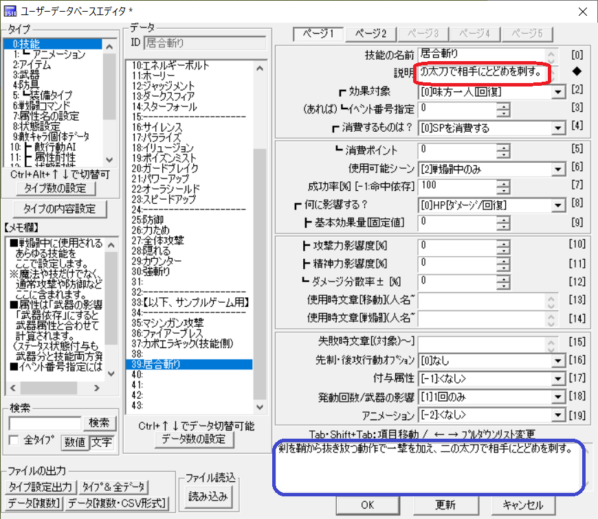Expand the 先制・後攻行動オプション dropdown
This screenshot has height=519, width=598.
click(558, 360)
